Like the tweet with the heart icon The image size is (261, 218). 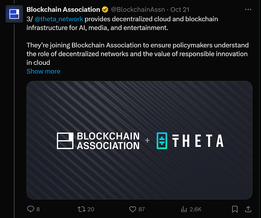click(132, 209)
